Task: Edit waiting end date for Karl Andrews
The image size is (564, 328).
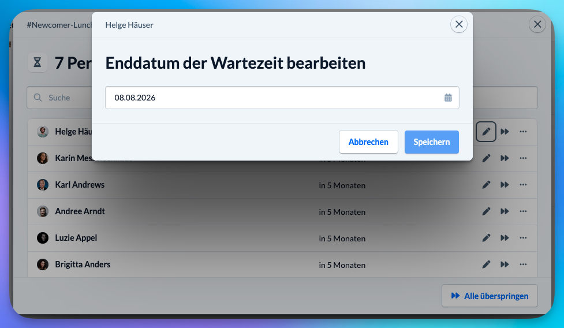Action: (486, 185)
